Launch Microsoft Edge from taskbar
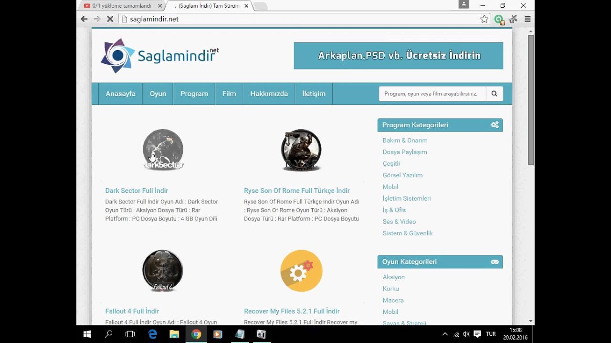The image size is (611, 343). 153,334
